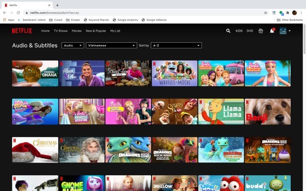This screenshot has height=191, width=306.
Task: Open the Chrome three-dot menu
Action: (x=301, y=13)
